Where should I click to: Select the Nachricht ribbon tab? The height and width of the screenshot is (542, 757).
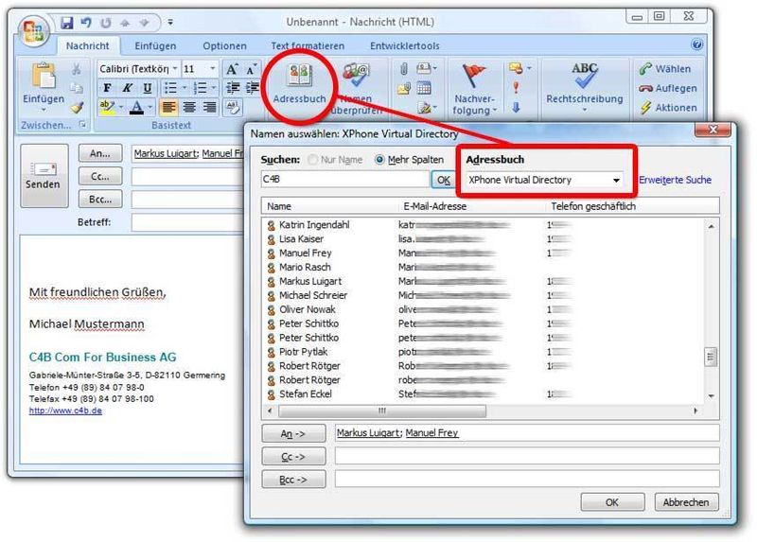pyautogui.click(x=87, y=45)
